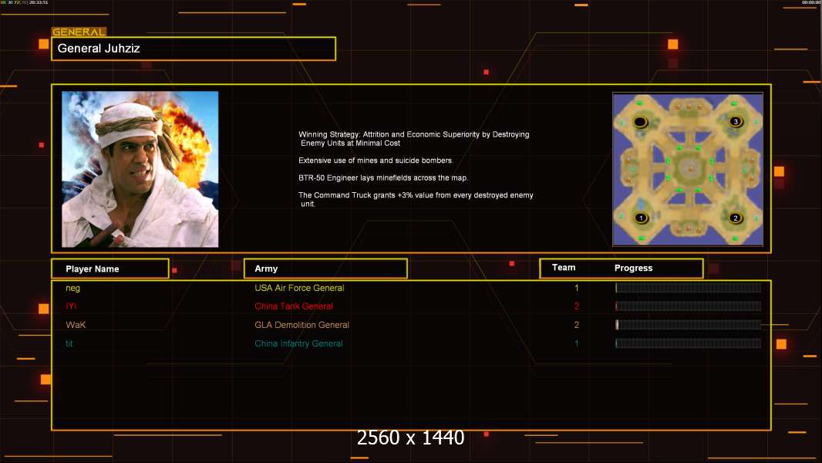Click USA Air Force General army entry
The width and height of the screenshot is (822, 463).
click(x=299, y=288)
